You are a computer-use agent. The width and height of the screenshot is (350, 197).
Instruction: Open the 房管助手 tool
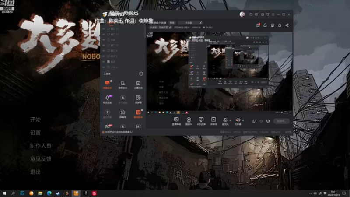click(122, 84)
